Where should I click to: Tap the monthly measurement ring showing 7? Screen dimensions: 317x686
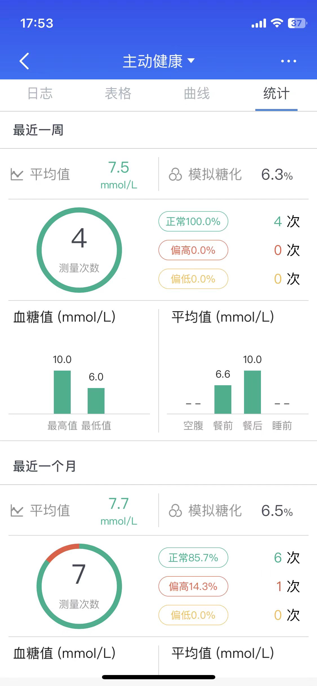click(79, 586)
